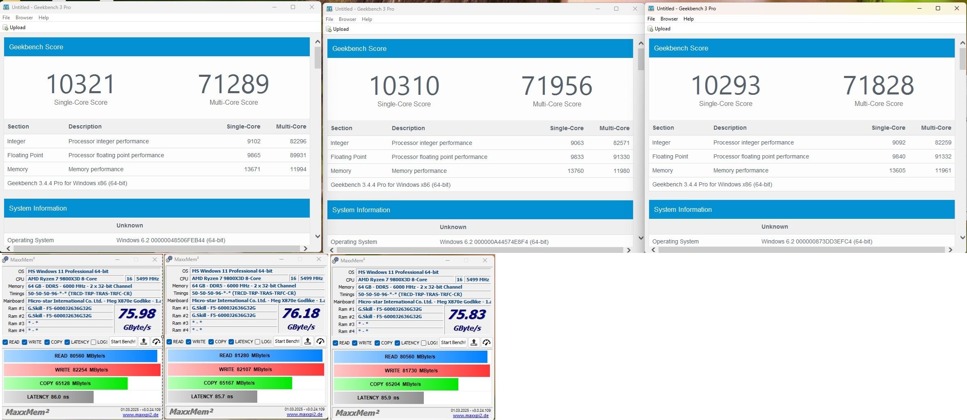967x420 pixels.
Task: Uncheck WRITE in the 75.98 MaxxMem window
Action: pos(25,342)
